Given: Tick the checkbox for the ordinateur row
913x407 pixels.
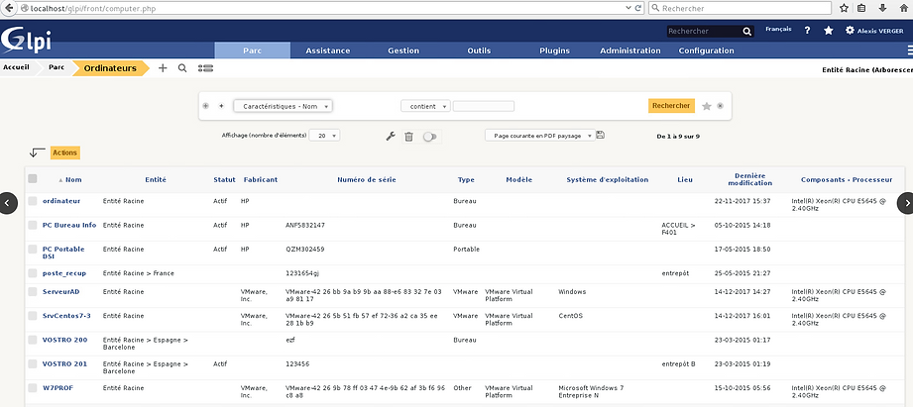Looking at the screenshot, I should click(x=33, y=201).
